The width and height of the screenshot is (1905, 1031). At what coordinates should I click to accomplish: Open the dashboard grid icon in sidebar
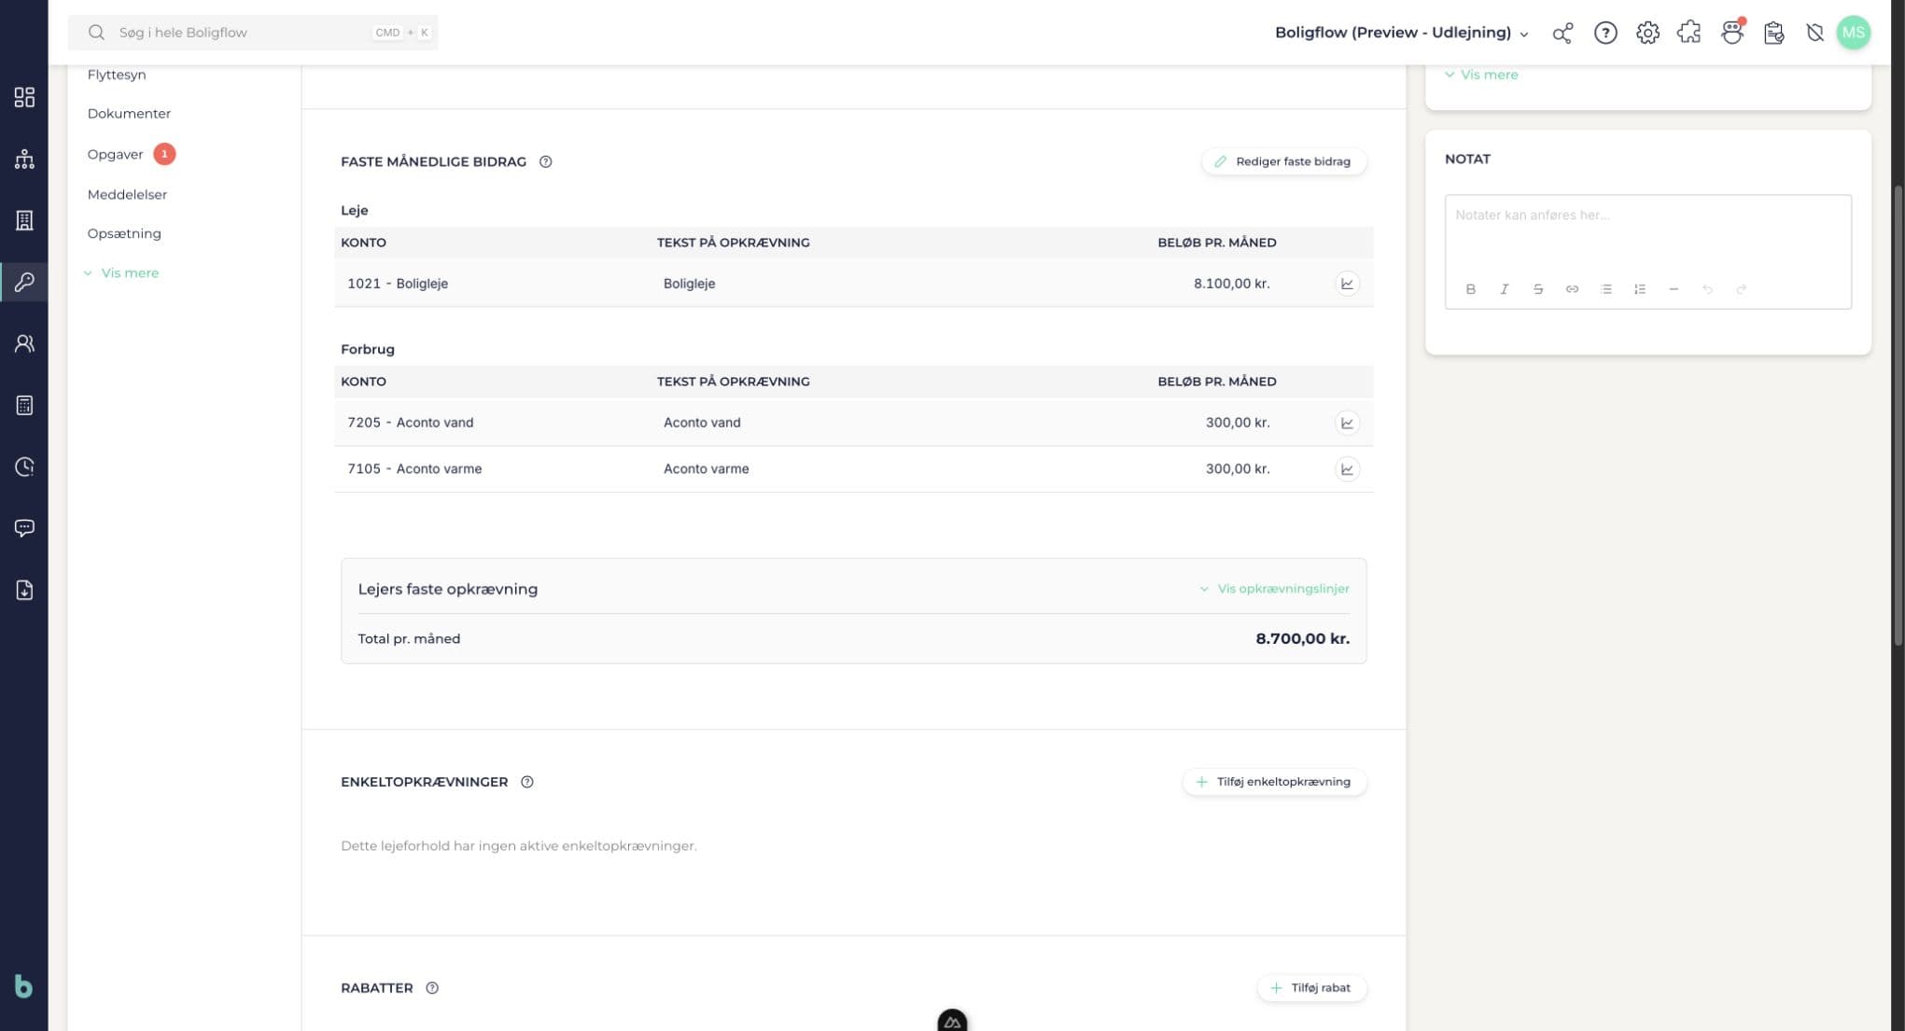coord(24,97)
